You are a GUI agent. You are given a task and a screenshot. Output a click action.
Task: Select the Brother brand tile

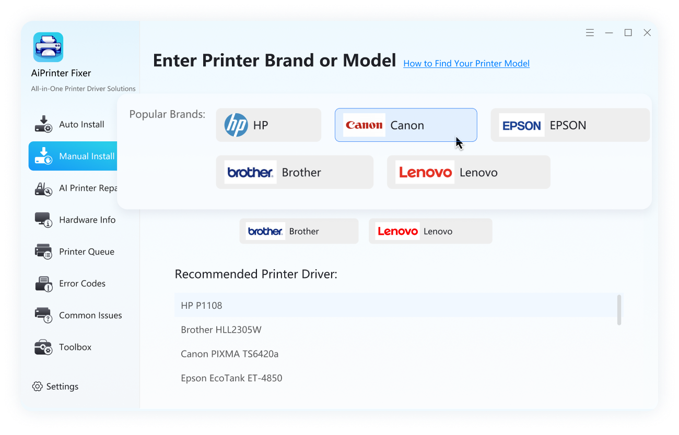[x=295, y=172]
